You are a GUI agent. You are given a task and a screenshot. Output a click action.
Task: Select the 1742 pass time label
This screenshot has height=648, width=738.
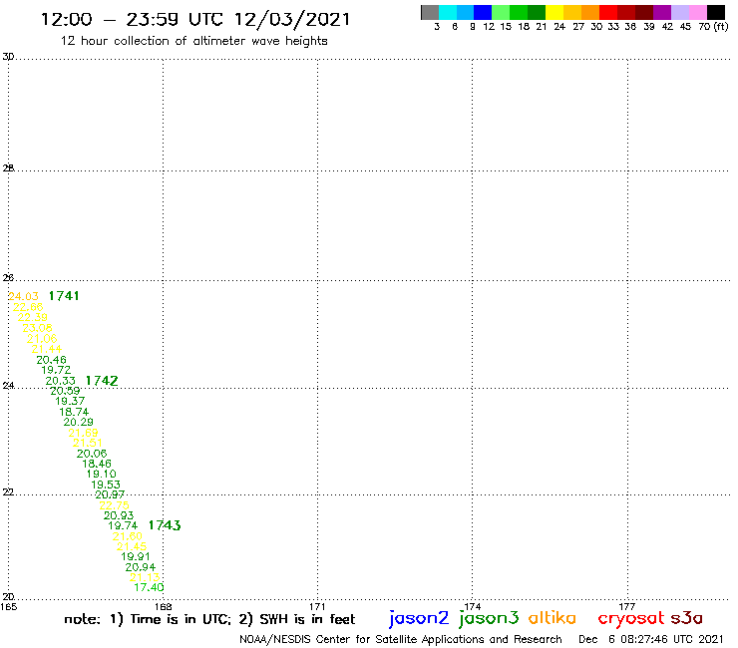(x=102, y=381)
